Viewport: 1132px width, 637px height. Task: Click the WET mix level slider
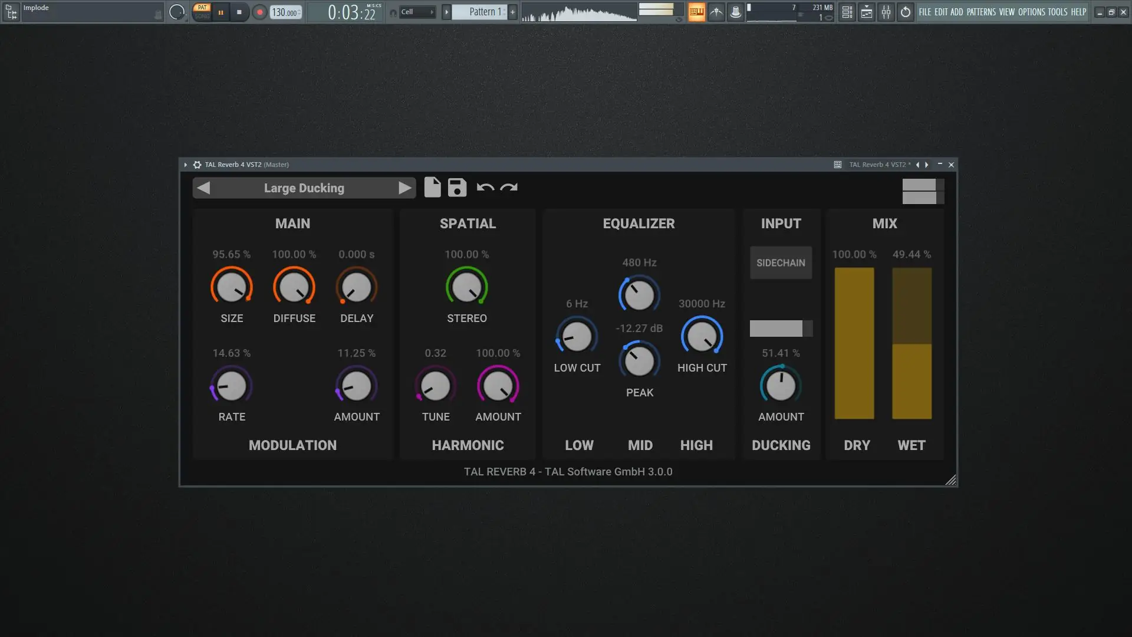[911, 343]
